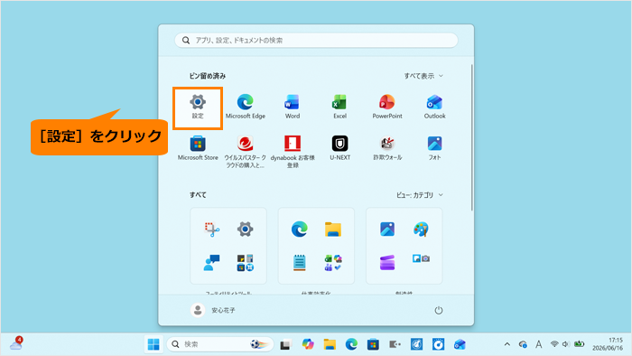Image resolution: width=632 pixels, height=356 pixels.
Task: Open Feedback person-chat icon in category group
Action: (211, 262)
